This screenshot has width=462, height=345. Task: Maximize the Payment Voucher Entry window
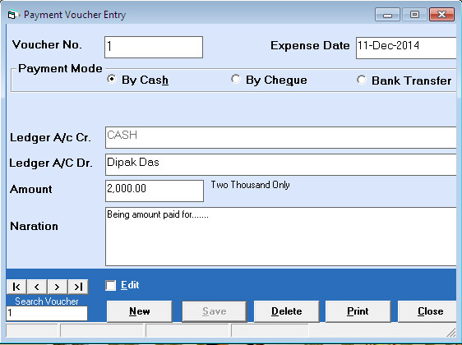[414, 15]
